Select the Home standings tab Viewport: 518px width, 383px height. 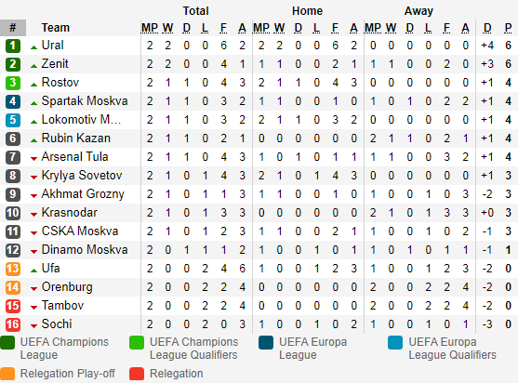click(307, 11)
